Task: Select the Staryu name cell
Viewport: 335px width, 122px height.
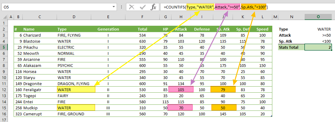Action: tap(39, 77)
